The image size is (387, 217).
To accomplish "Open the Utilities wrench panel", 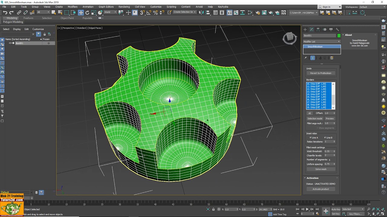I will pos(337,30).
